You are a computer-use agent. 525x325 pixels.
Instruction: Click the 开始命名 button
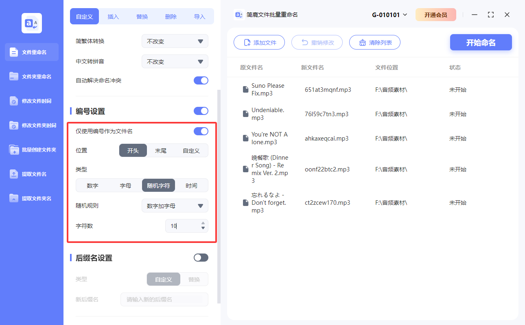click(481, 42)
